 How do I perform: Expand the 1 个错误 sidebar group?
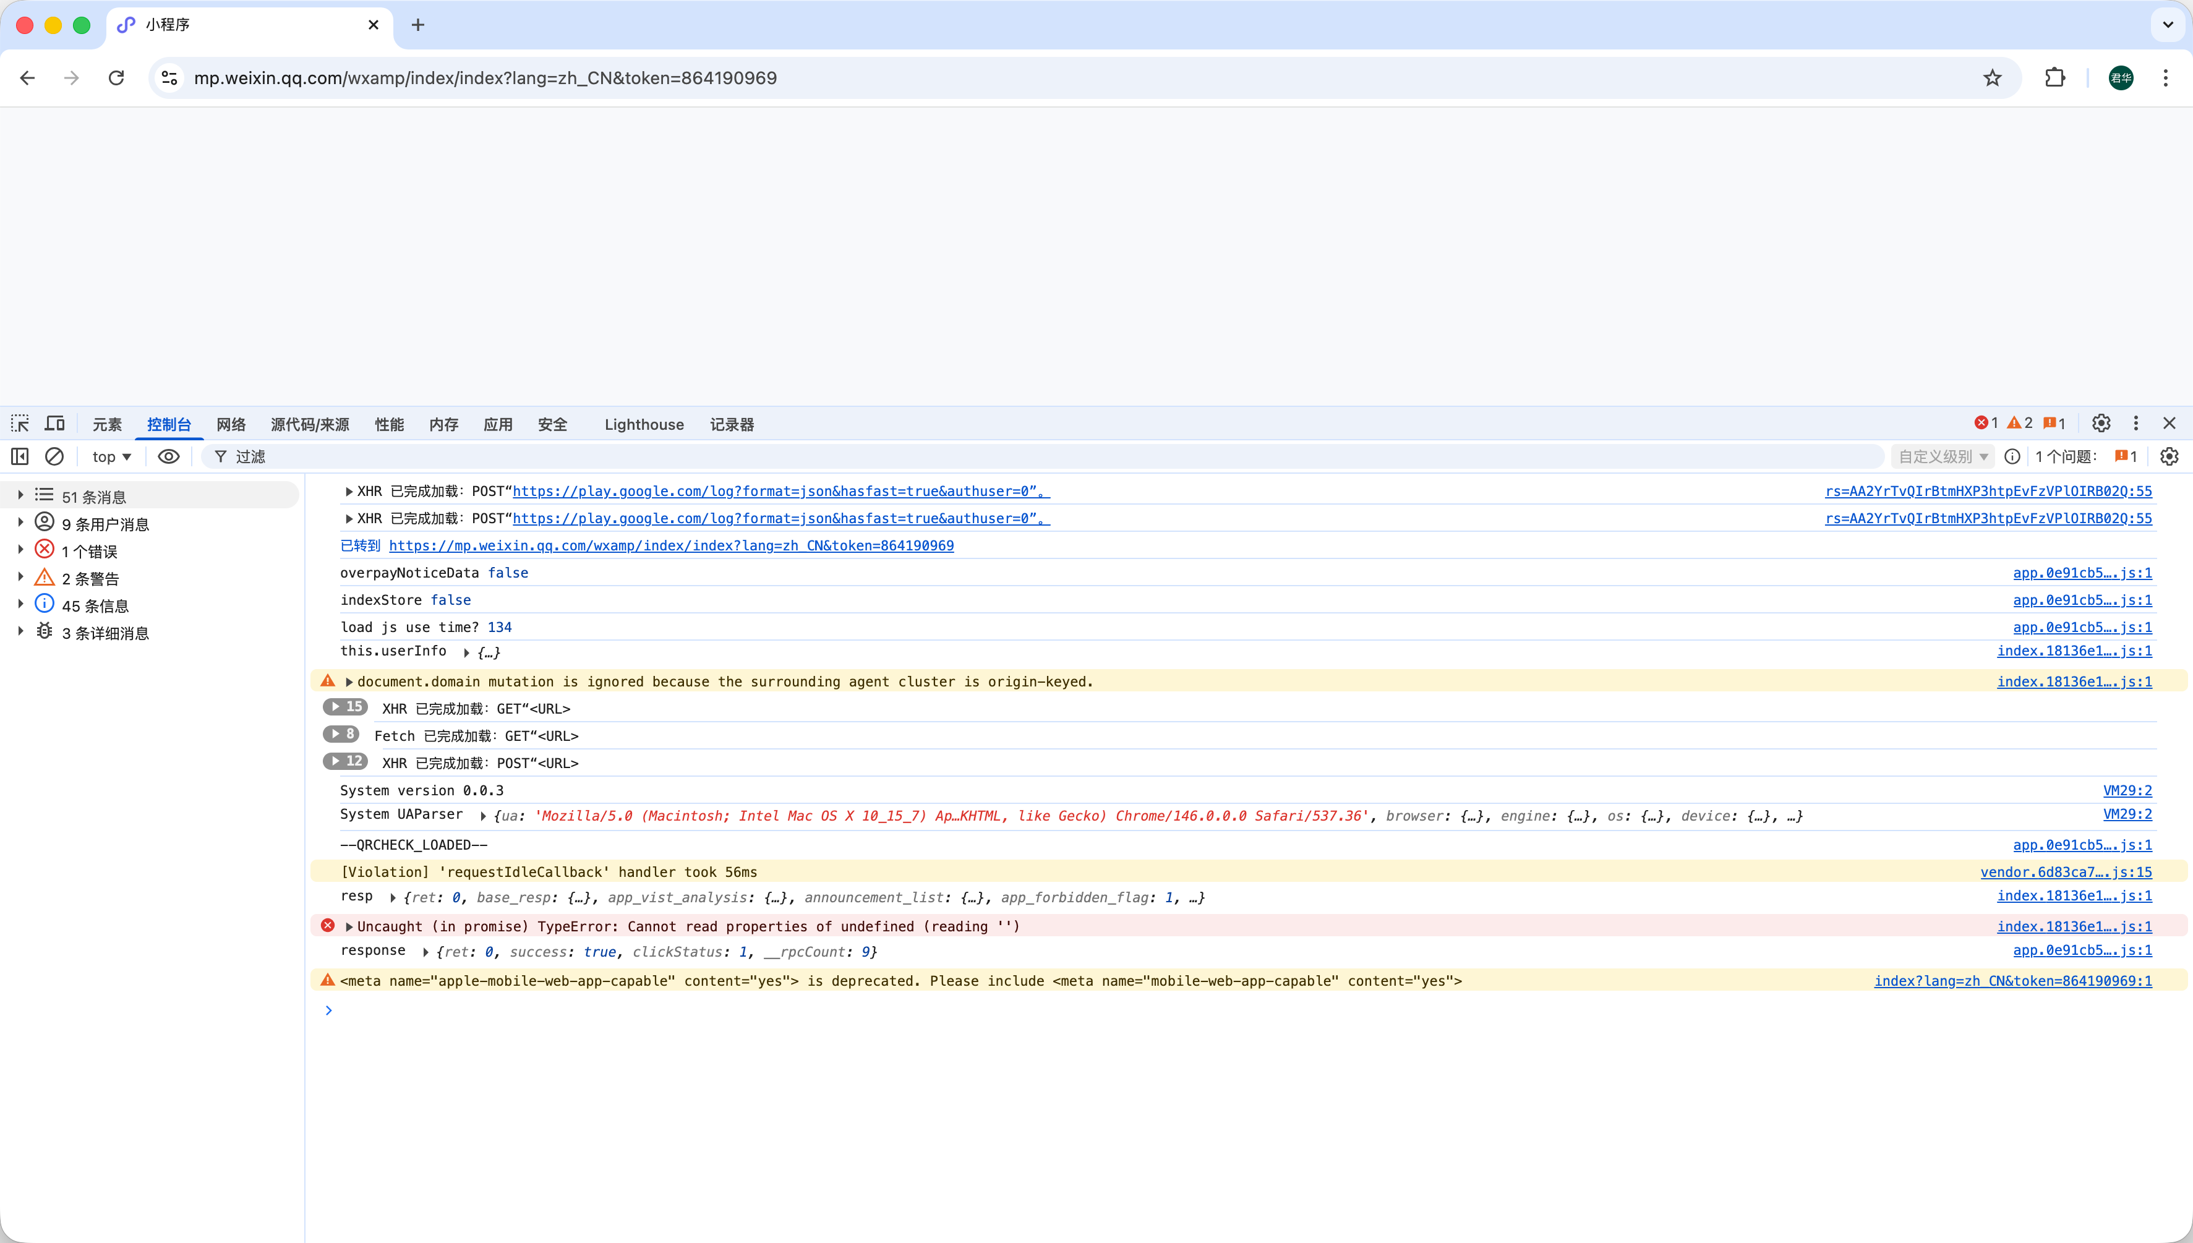20,550
